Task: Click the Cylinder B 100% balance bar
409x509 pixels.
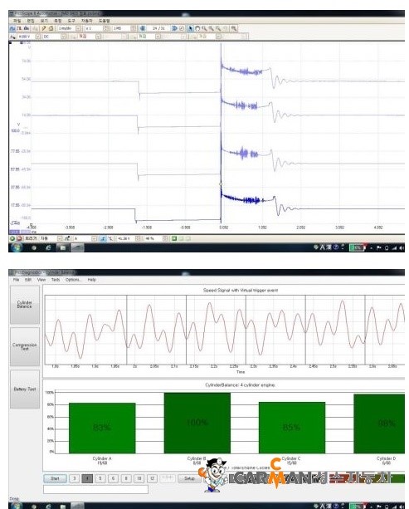Action: click(197, 423)
